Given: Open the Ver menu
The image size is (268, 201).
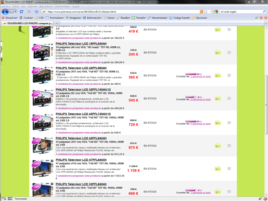Looking at the screenshot, I should tap(23, 7).
